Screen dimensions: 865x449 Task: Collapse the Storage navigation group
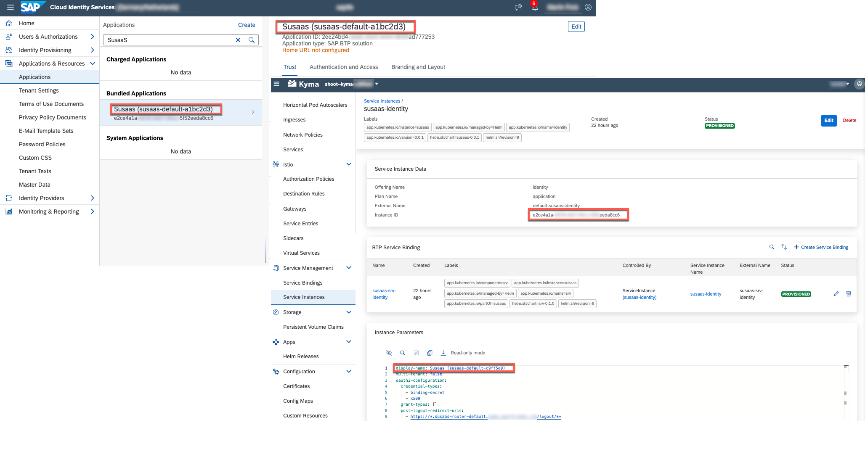(x=349, y=312)
